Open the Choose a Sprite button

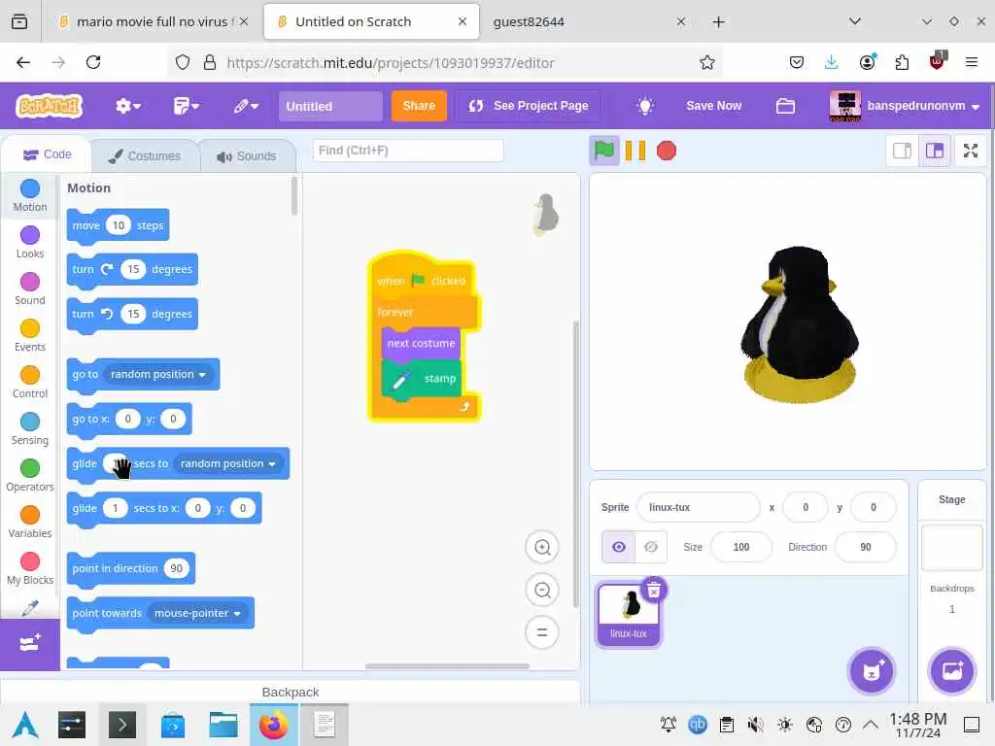[872, 670]
